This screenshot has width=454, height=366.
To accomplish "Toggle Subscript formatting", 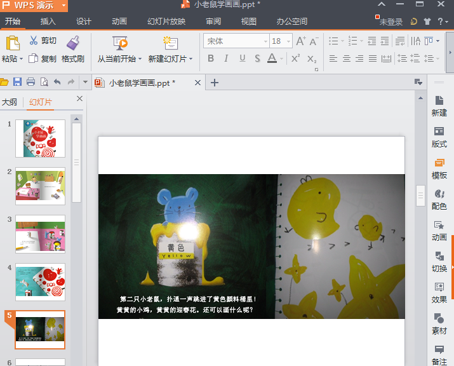I will click(x=312, y=59).
